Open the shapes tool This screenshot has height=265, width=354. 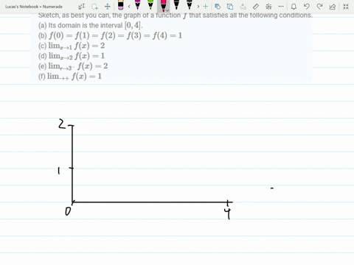[x=218, y=7]
